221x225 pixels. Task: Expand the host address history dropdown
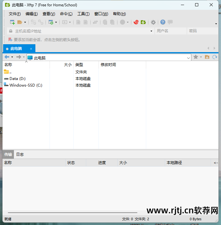(x=151, y=31)
